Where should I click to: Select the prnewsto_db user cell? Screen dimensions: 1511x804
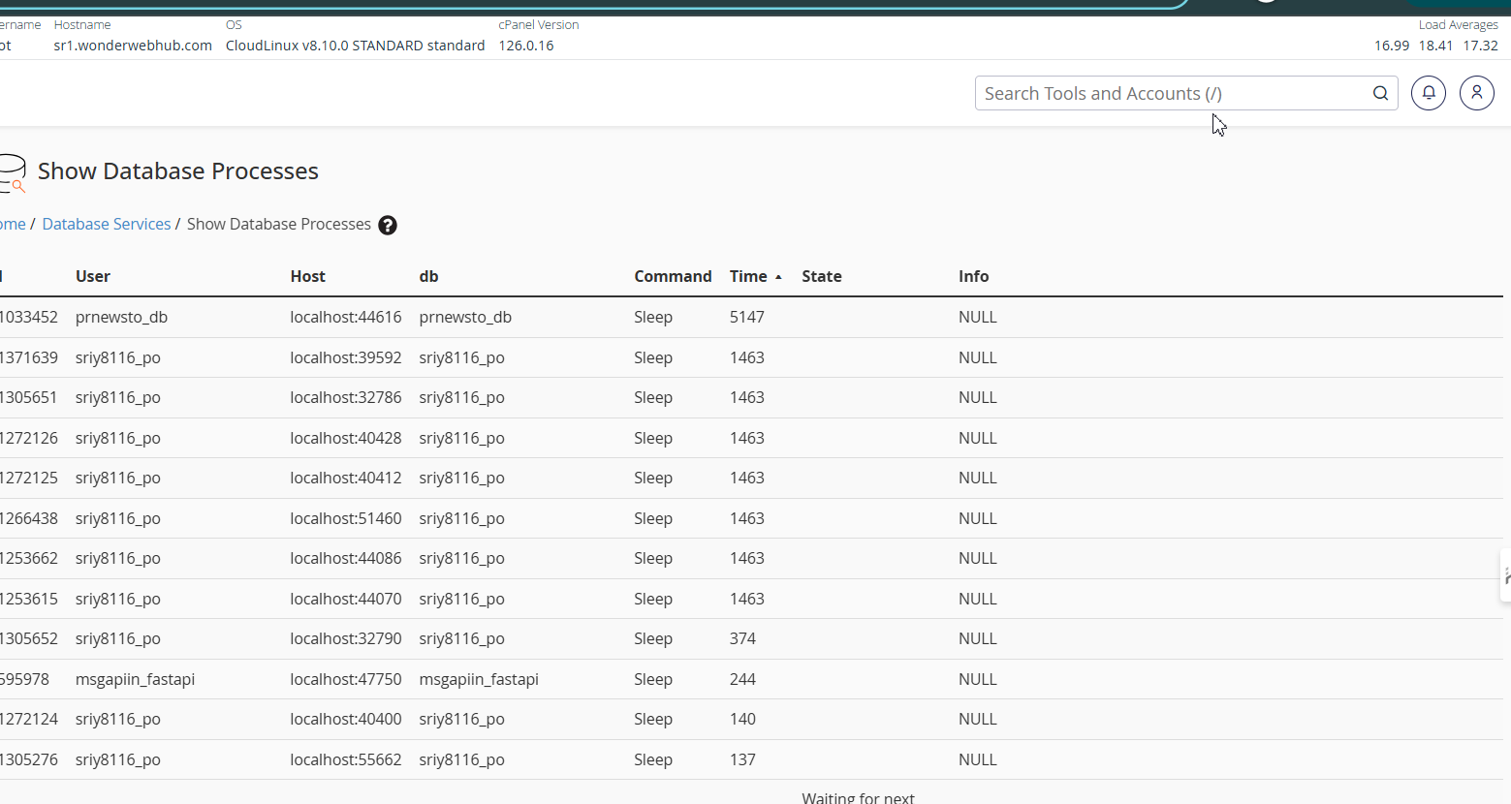121,317
